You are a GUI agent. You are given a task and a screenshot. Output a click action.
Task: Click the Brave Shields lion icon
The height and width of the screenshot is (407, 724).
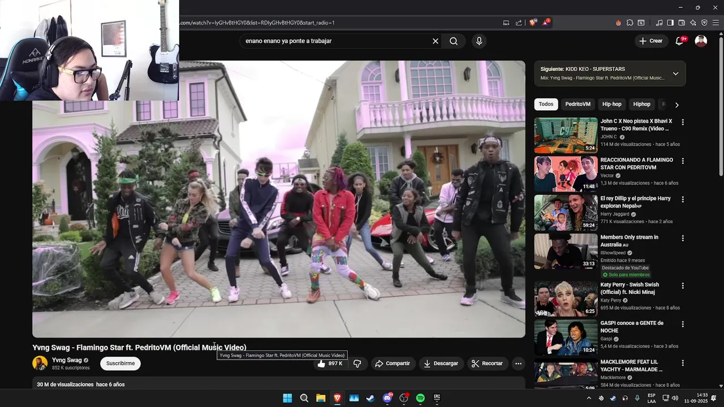coord(533,23)
